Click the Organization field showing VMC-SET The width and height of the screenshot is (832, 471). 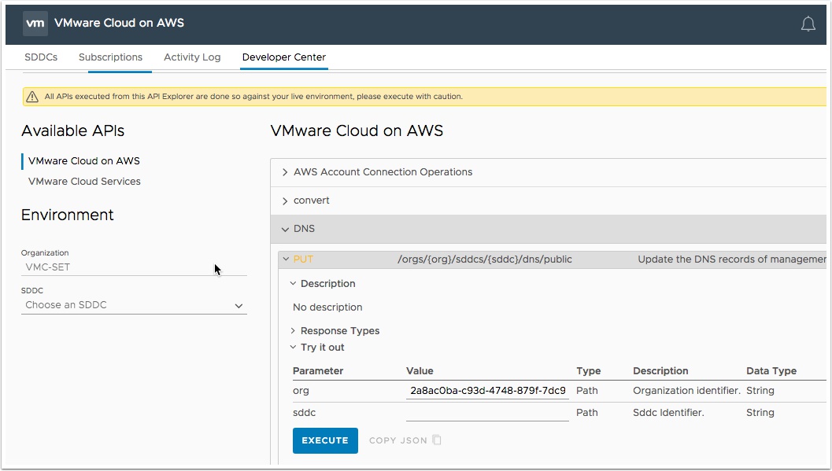coord(134,267)
